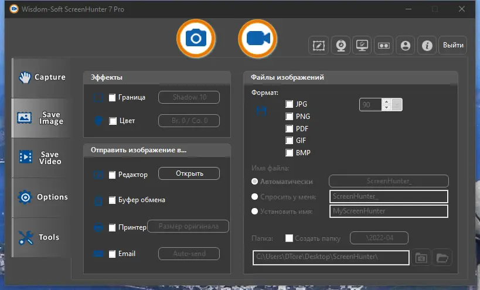Click the big video record button
The height and width of the screenshot is (290, 480).
tap(257, 39)
